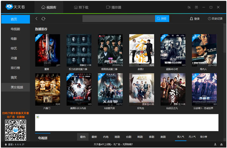Open the 视频库 tab

pos(49,7)
